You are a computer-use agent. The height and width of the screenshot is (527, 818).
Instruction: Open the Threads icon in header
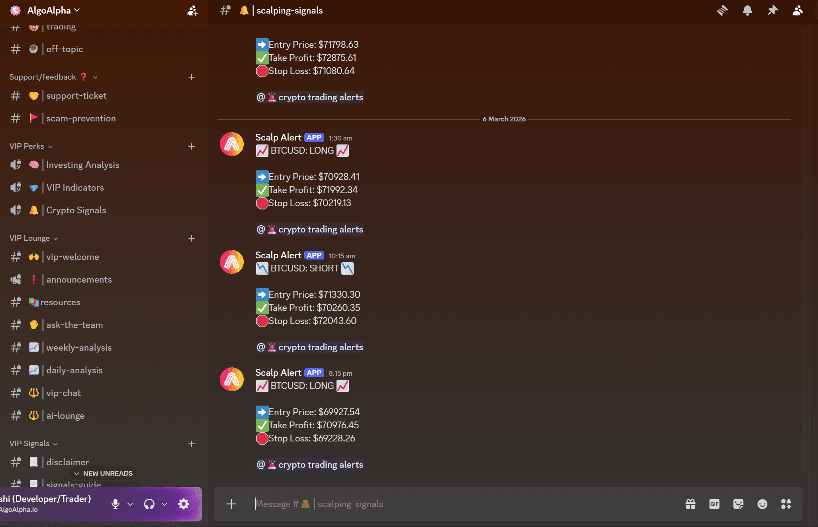tap(722, 10)
